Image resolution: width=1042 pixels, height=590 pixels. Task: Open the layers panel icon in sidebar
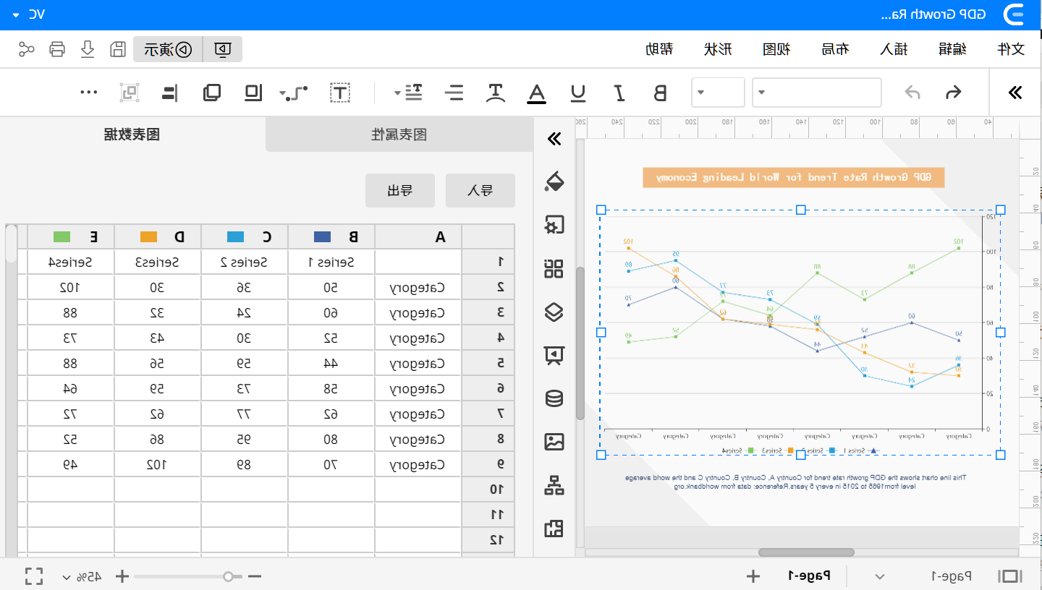pyautogui.click(x=554, y=312)
